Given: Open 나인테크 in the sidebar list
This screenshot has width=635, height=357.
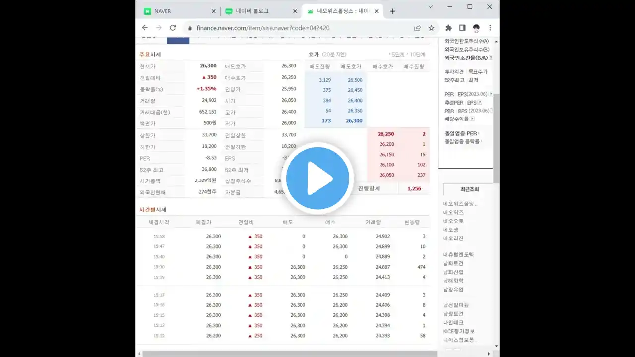Looking at the screenshot, I should pyautogui.click(x=453, y=322).
